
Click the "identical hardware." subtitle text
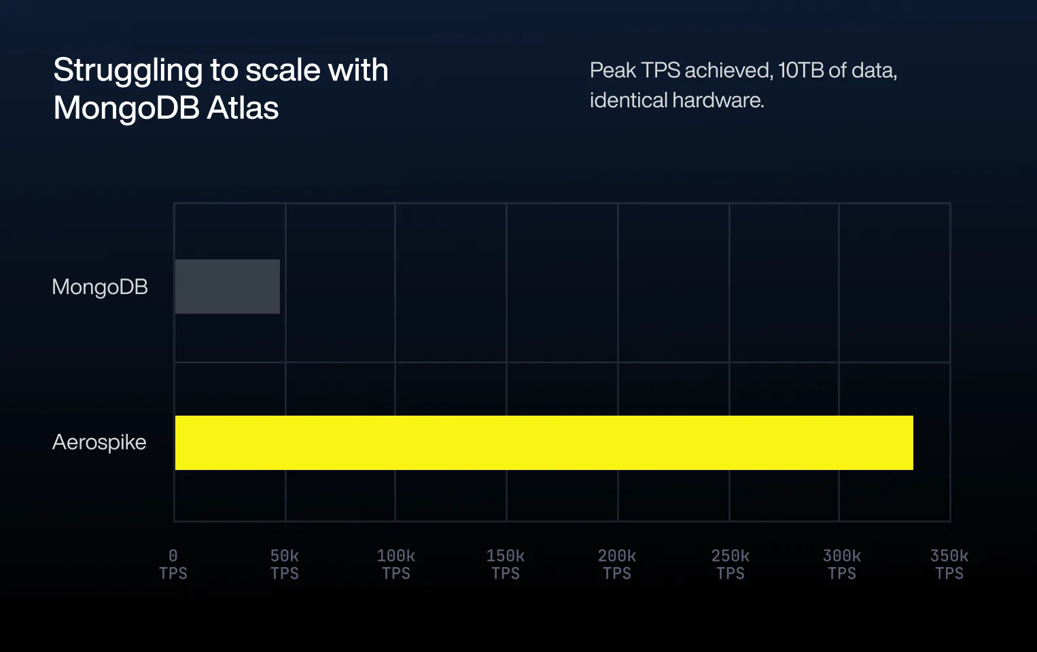pos(677,101)
